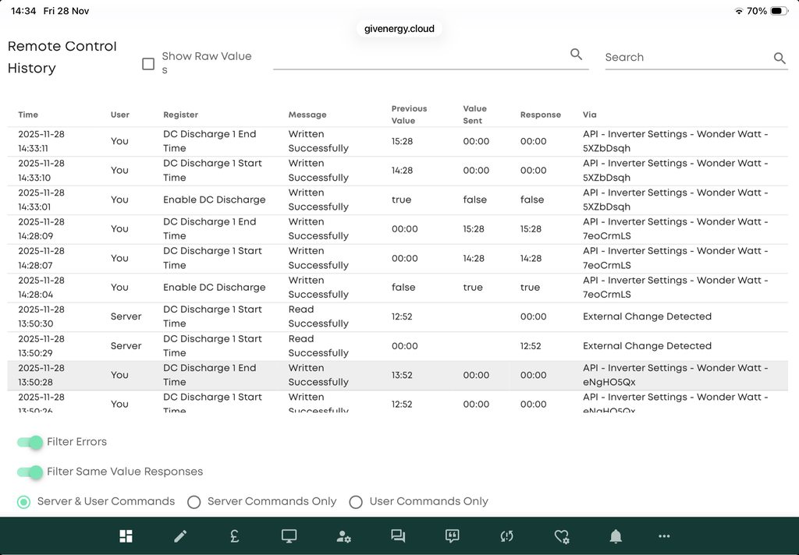Turn off the Filter Errors toggle
The height and width of the screenshot is (555, 799).
(x=30, y=442)
